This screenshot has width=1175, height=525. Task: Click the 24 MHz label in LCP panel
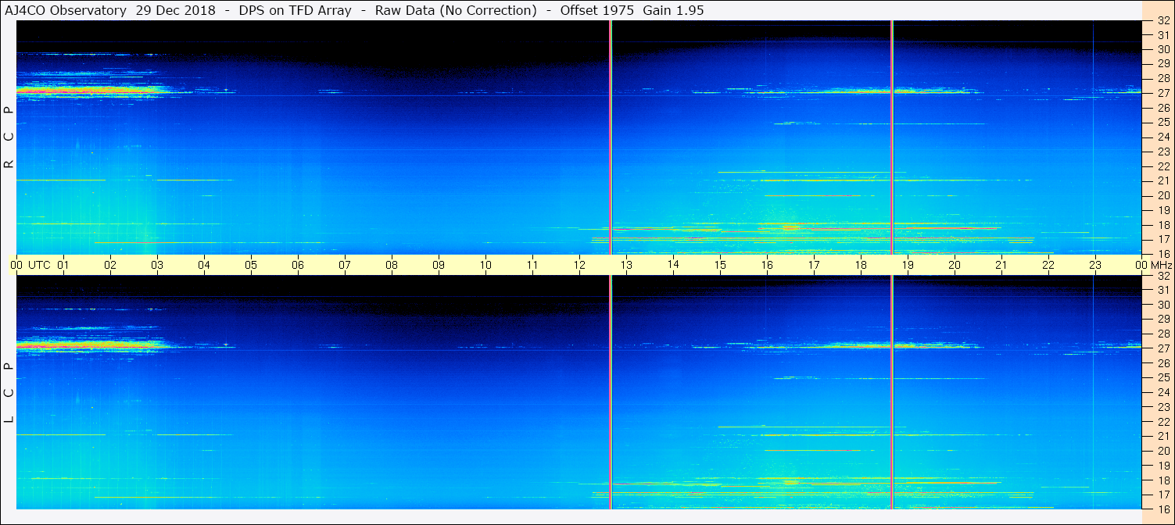[x=1163, y=392]
